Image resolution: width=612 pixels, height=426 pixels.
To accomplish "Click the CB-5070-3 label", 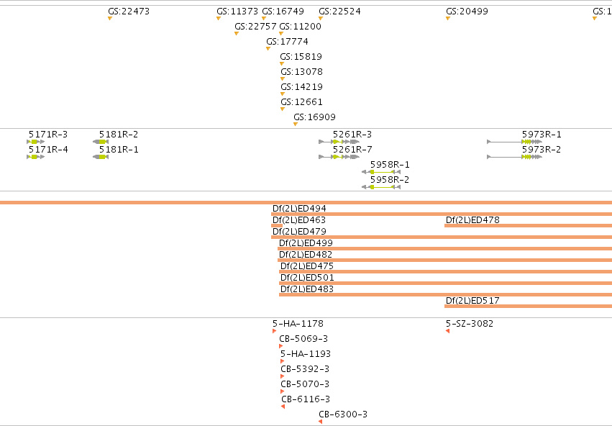I will pyautogui.click(x=305, y=384).
